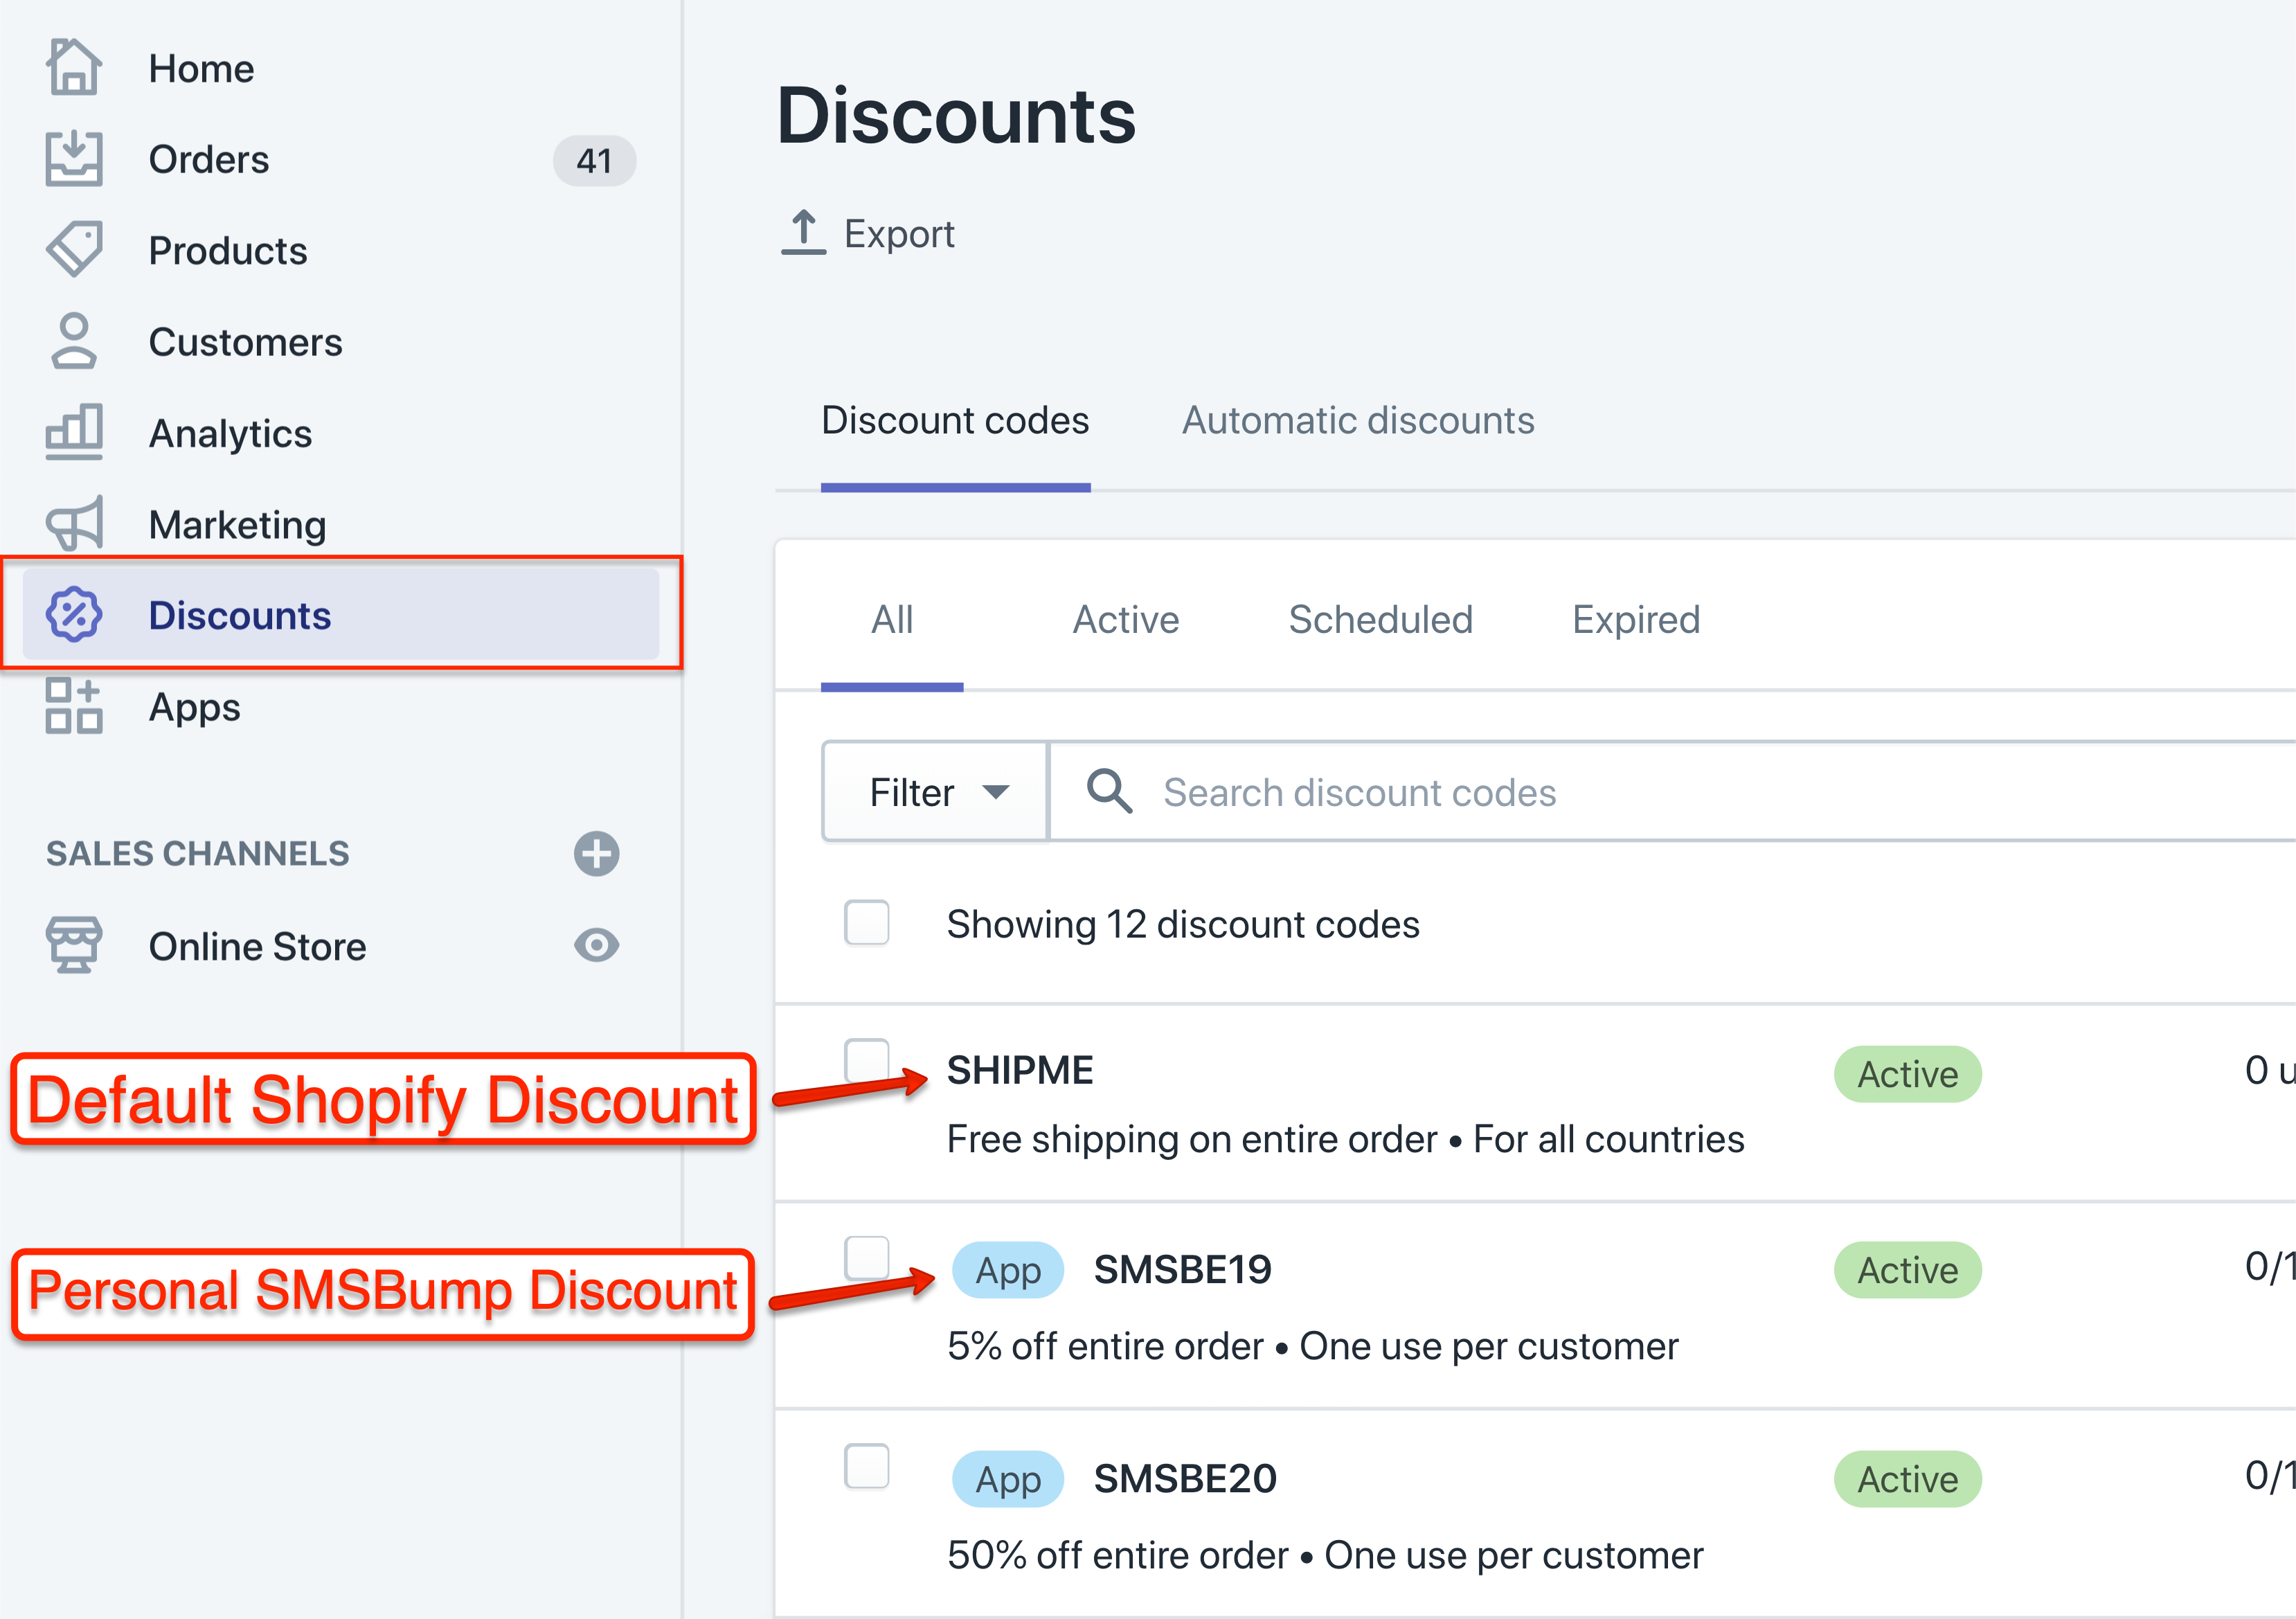This screenshot has height=1619, width=2296.
Task: Click the Apps grid icon
Action: [74, 706]
